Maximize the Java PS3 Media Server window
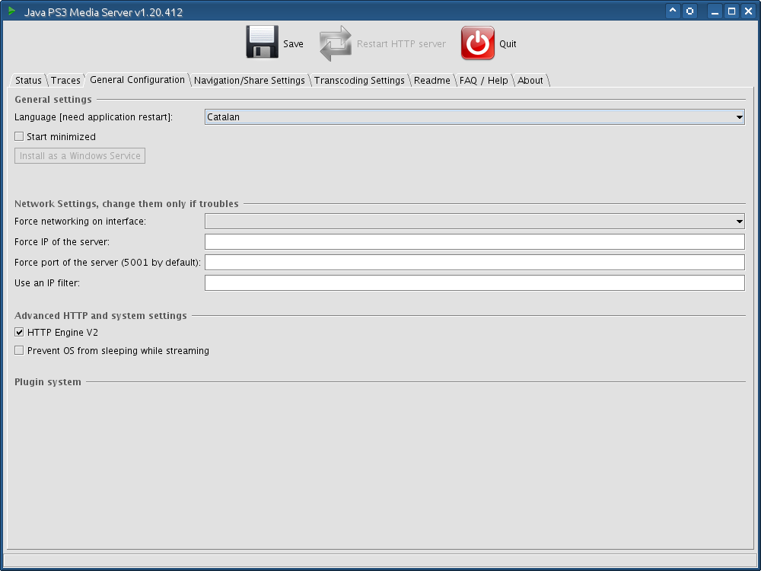 pyautogui.click(x=732, y=11)
